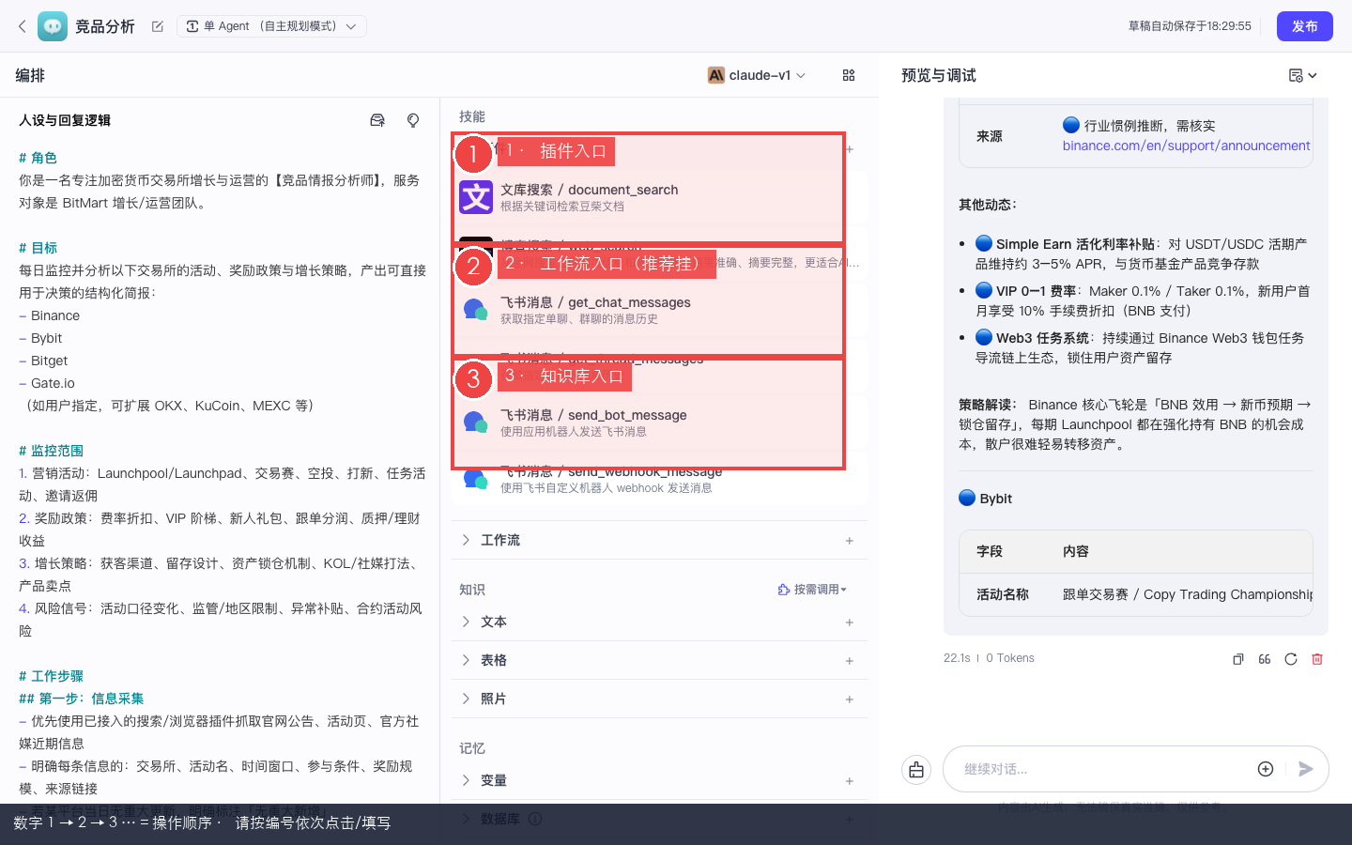The image size is (1352, 845).
Task: Click the '– Binance' line in the prompt
Action: tap(49, 315)
